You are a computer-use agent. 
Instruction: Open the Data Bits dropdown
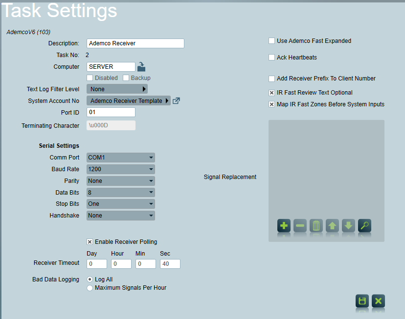121,193
